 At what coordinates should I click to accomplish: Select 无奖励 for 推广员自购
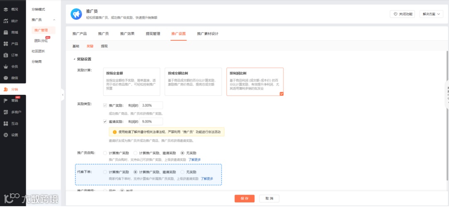(183, 153)
